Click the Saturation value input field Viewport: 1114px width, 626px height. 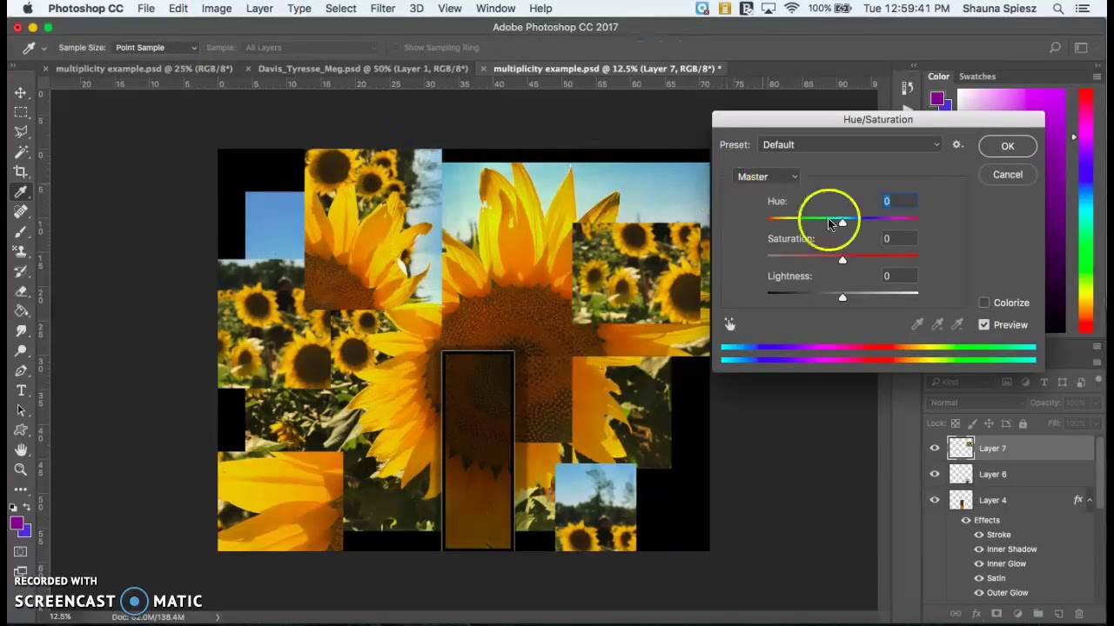899,239
